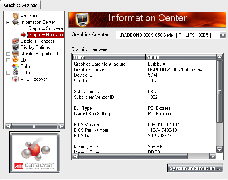
Task: Click the Video film reel icon
Action: pos(15,73)
